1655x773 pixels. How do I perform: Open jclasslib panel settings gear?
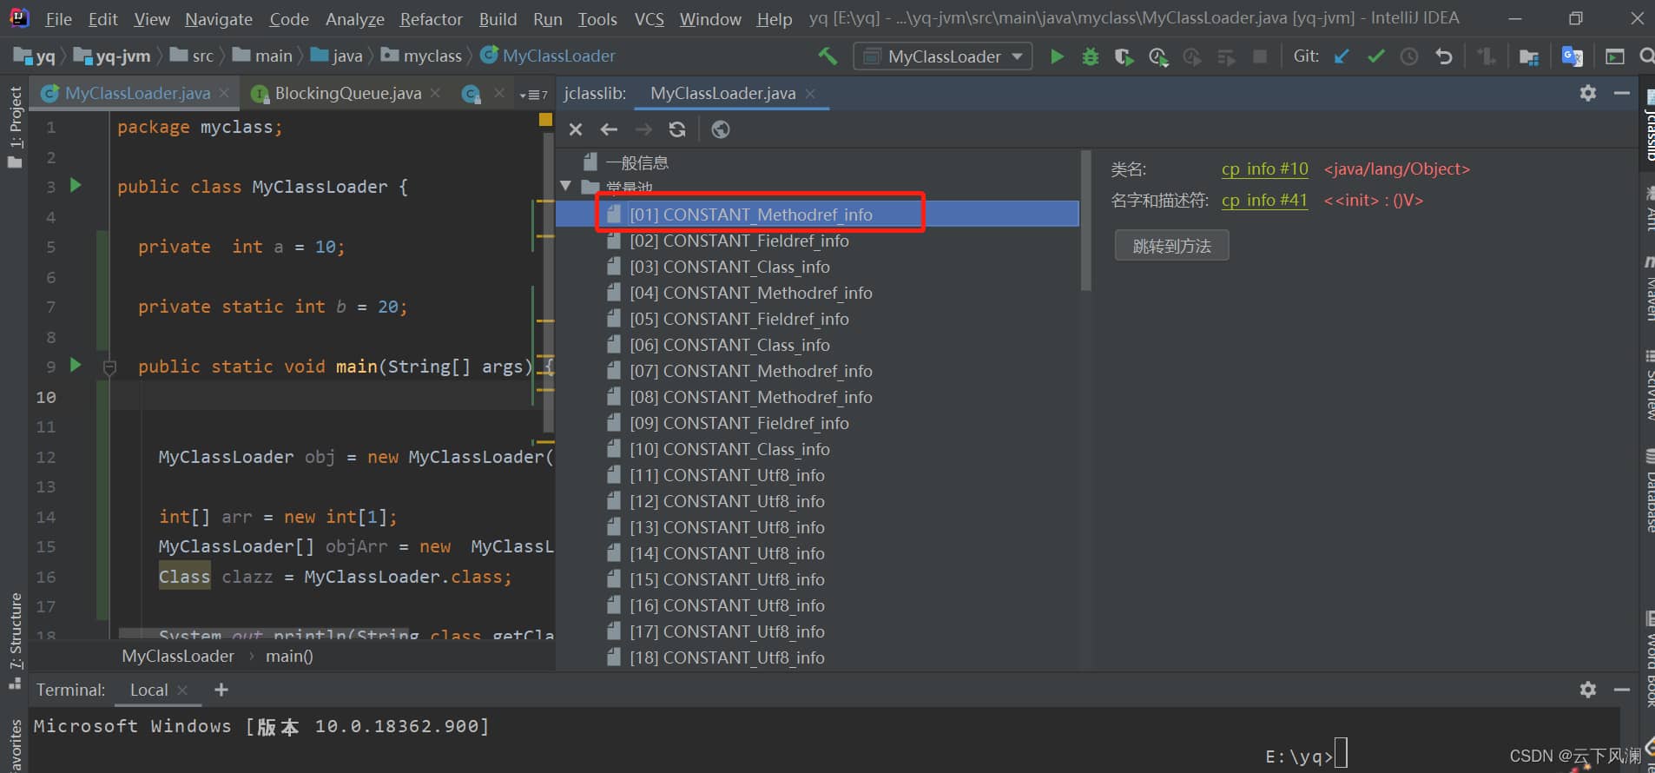click(x=1588, y=93)
